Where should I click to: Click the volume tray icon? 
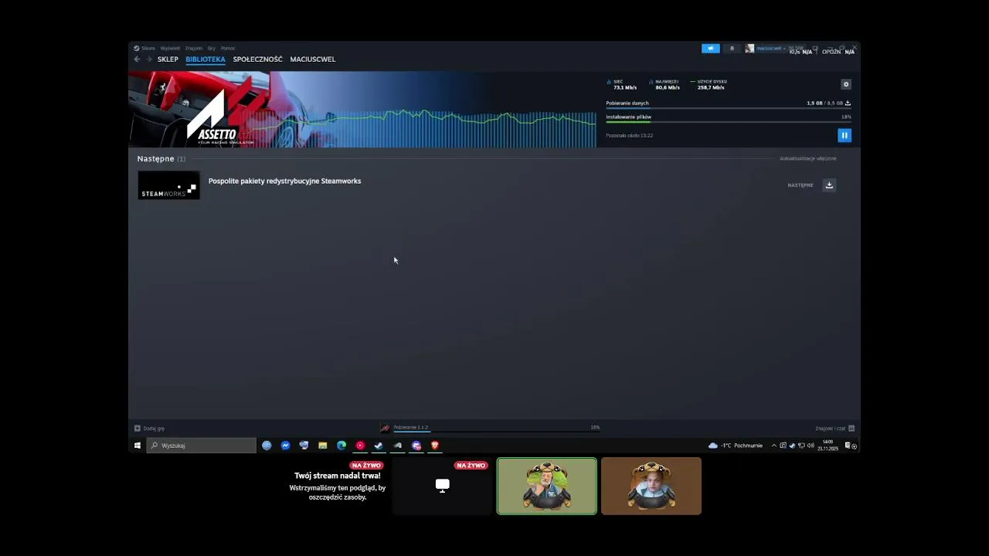(811, 446)
